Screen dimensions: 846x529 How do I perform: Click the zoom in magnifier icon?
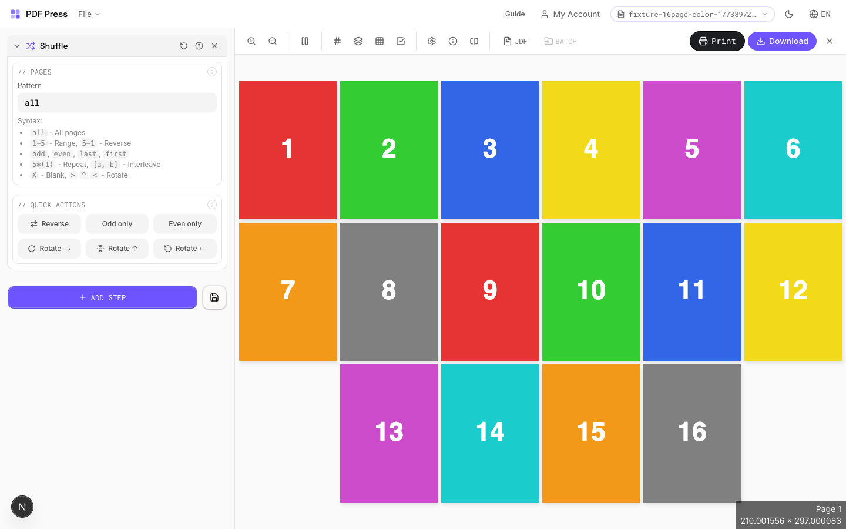(x=251, y=41)
